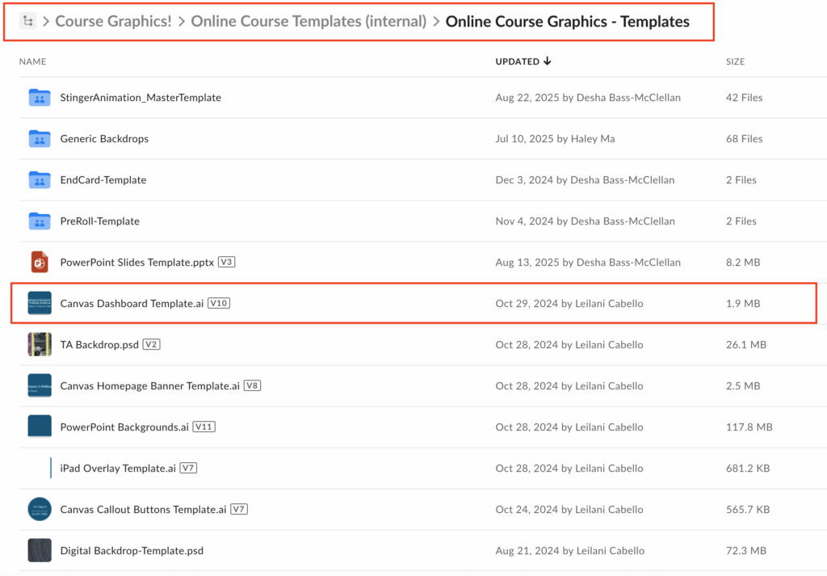Image resolution: width=827 pixels, height=576 pixels.
Task: Sort by the Name column header
Action: click(33, 61)
